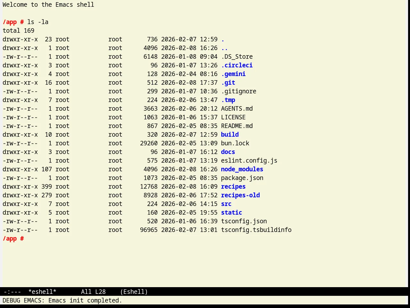Click the timestamp 2026-02-08 17:37

pyautogui.click(x=189, y=82)
